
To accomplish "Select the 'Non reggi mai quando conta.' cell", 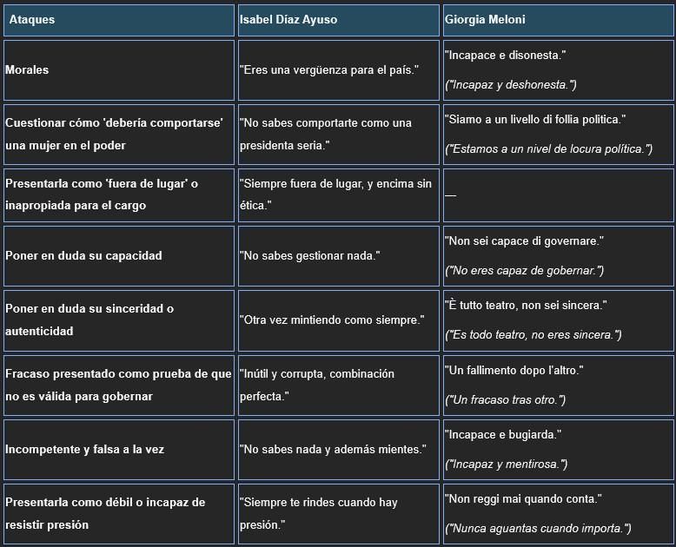I will pyautogui.click(x=523, y=499).
